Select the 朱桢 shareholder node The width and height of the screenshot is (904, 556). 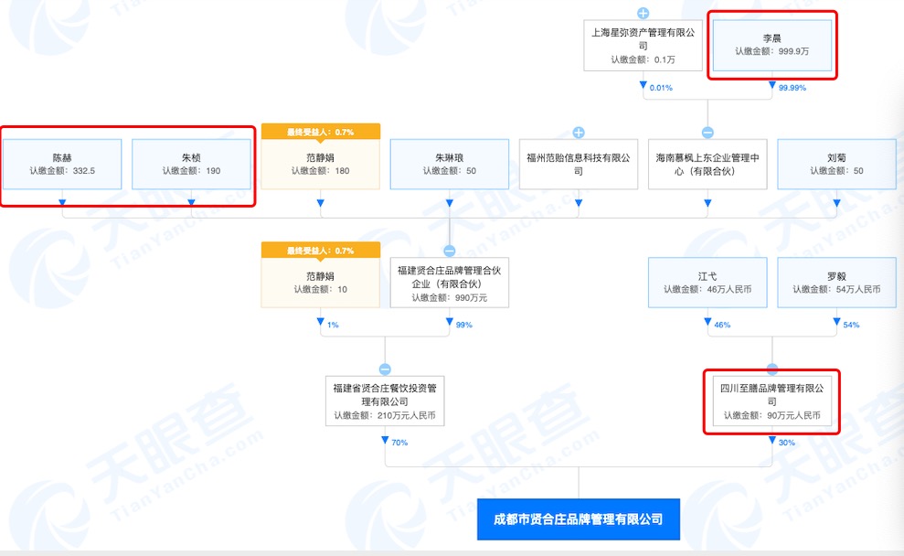(191, 165)
